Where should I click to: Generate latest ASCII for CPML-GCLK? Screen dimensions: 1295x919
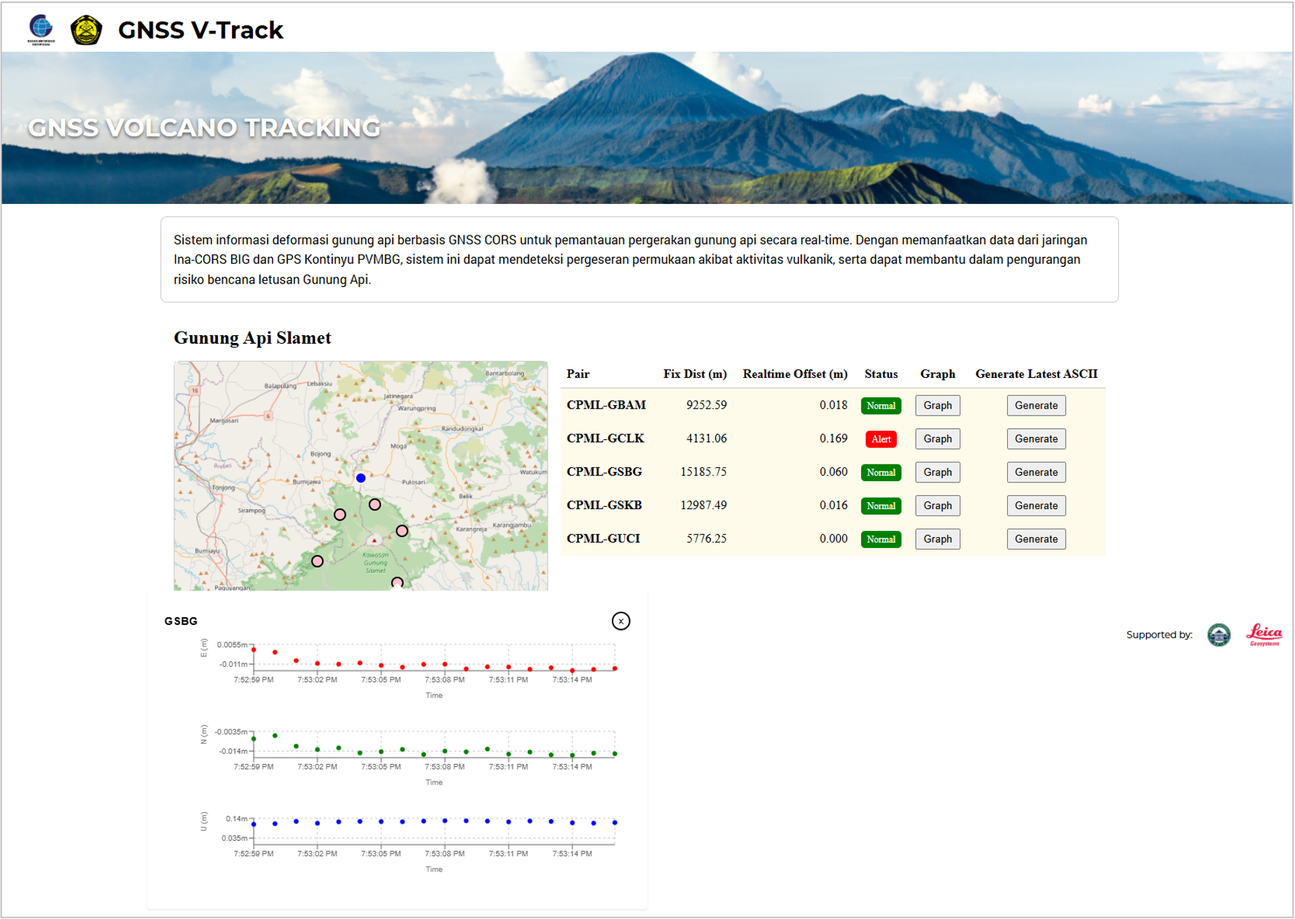click(x=1036, y=439)
